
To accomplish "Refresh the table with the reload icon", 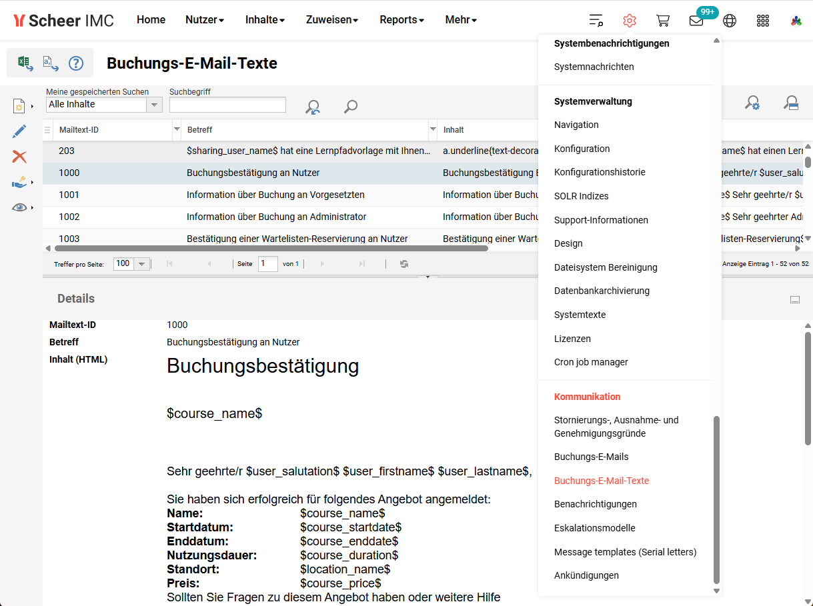I will click(x=403, y=264).
